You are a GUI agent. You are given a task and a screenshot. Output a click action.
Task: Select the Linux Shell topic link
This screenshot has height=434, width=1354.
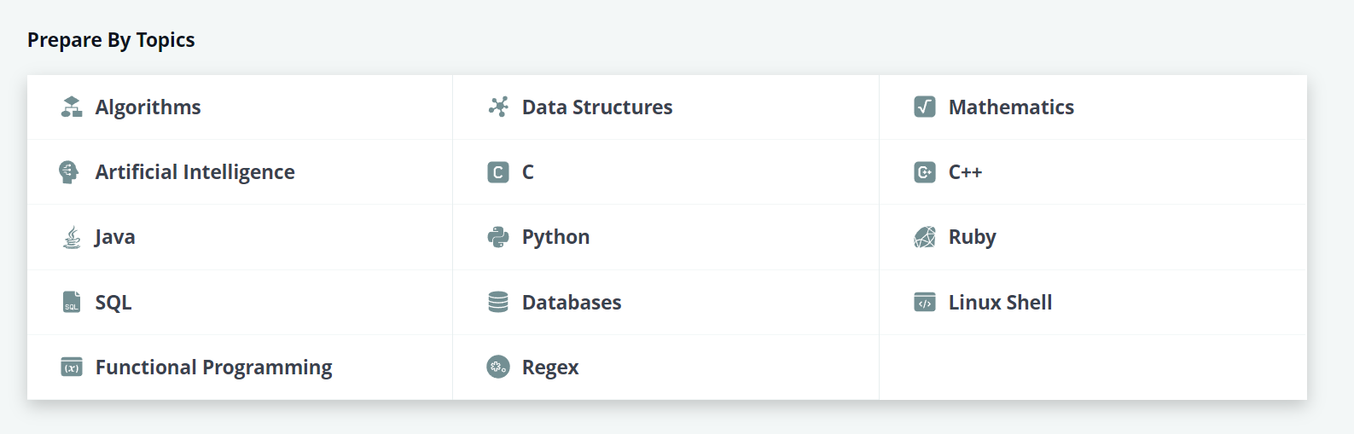point(1000,303)
